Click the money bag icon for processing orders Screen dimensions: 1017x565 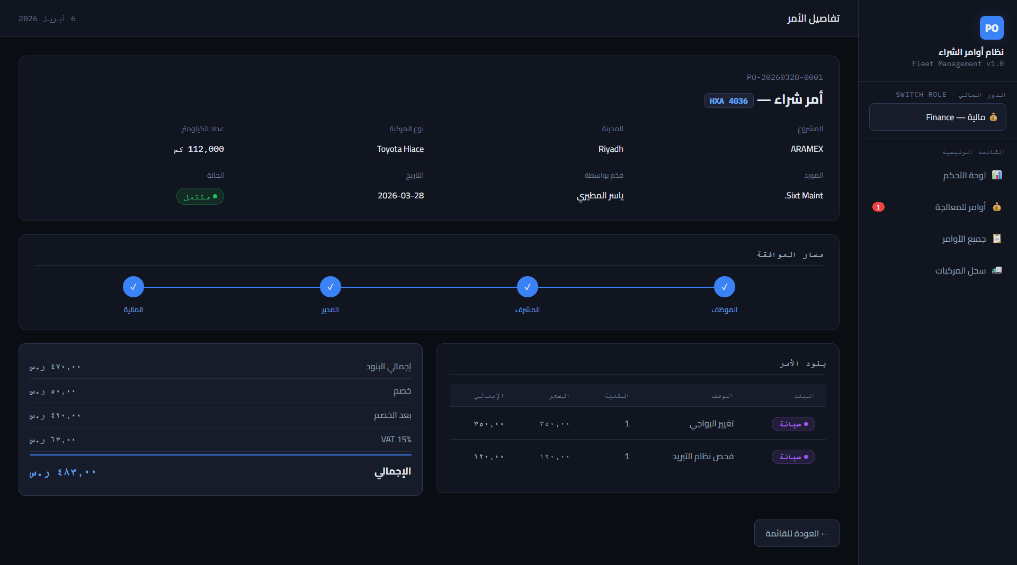(x=997, y=207)
